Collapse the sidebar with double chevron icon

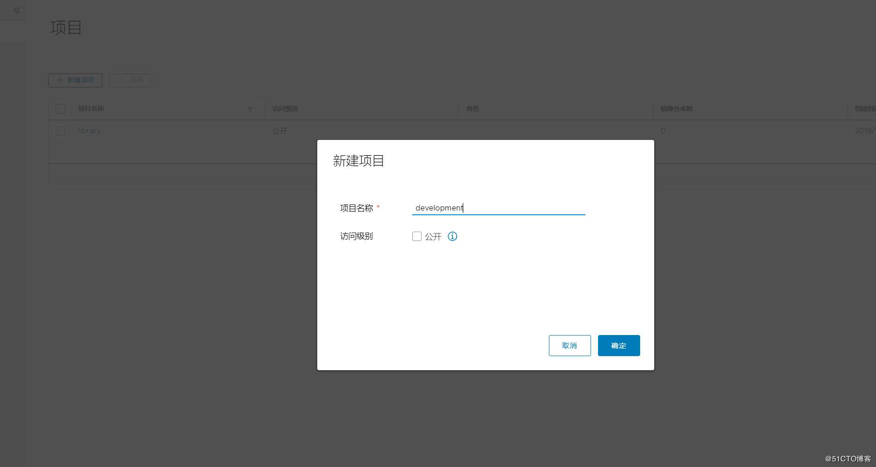tap(17, 10)
